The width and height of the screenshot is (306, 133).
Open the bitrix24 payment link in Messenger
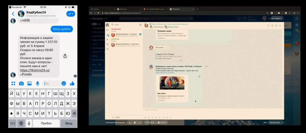35,72
